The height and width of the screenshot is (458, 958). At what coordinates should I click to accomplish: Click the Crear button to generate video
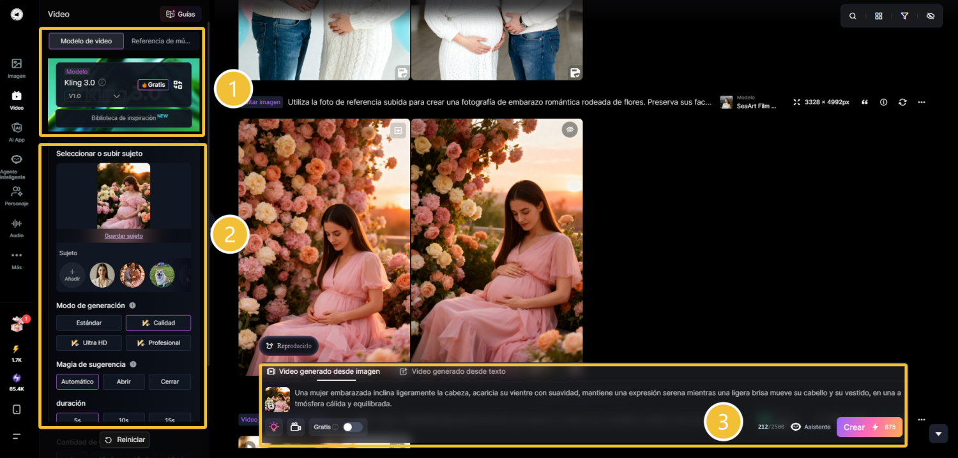point(869,427)
